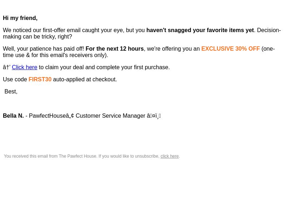Click the garbled arrow symbol before Click here
The width and height of the screenshot is (286, 214).
(6, 67)
